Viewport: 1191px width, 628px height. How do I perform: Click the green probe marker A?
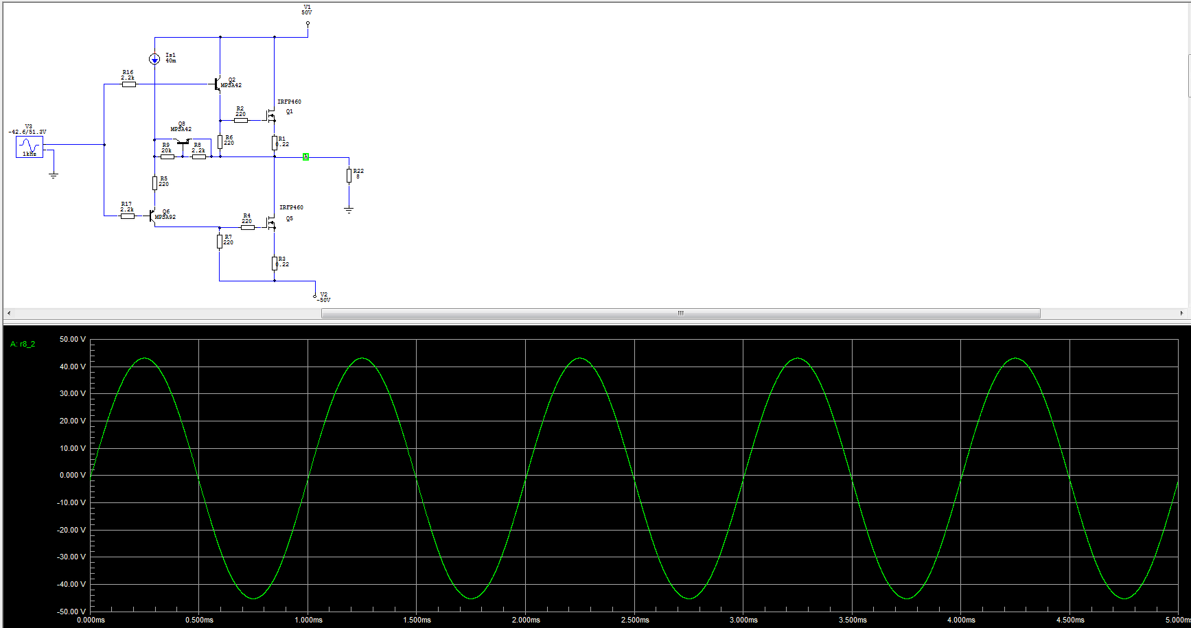pos(305,157)
